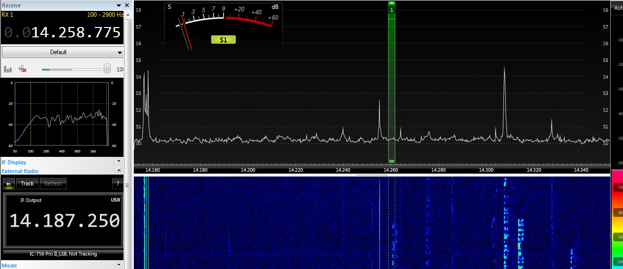Close the Receive panel
Image resolution: width=623 pixels, height=269 pixels.
click(127, 5)
